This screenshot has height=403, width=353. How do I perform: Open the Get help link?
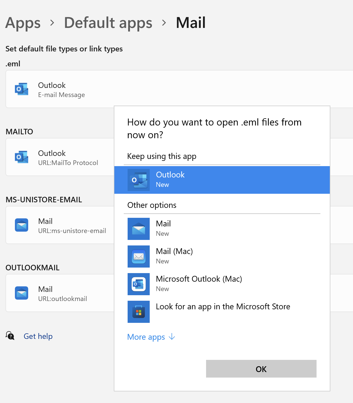tap(38, 336)
